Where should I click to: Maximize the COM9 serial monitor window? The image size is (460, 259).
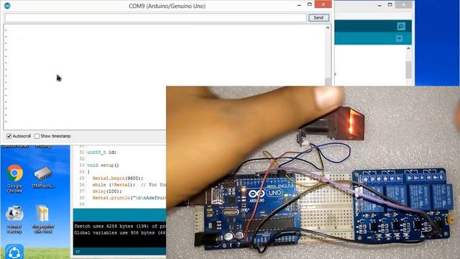click(310, 4)
